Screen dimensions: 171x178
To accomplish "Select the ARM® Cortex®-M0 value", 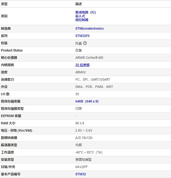I will tap(89, 58).
